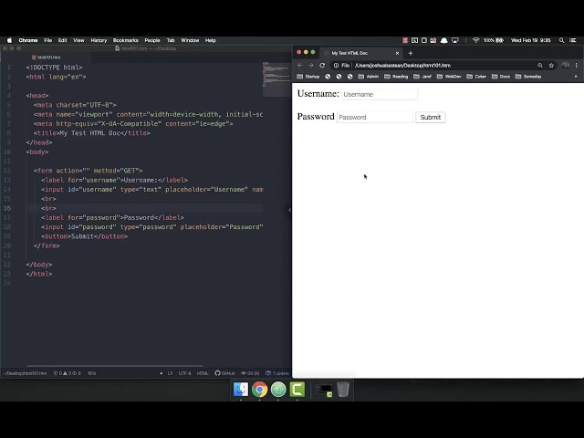The image size is (584, 438).
Task: Open the File menu
Action: pos(47,40)
